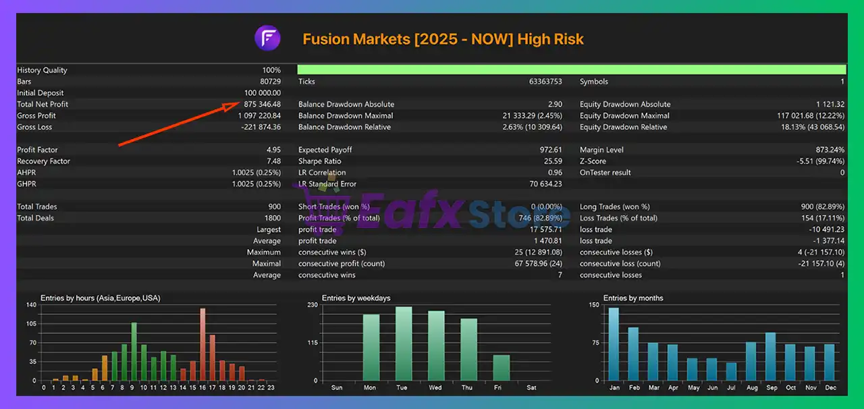Click the January bar in months chart
This screenshot has width=864, height=409.
point(614,344)
